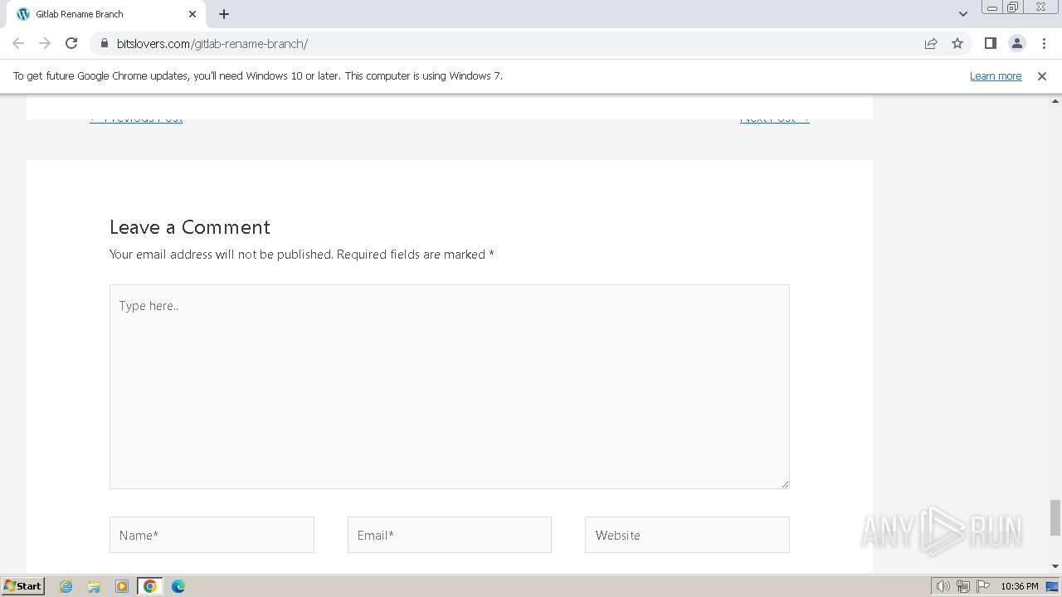Focus the comment Type here text area
The width and height of the screenshot is (1062, 597).
tap(450, 386)
